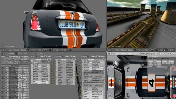This screenshot has height=99, width=176.
Task: Click the frame number field showing 31
Action: point(39,54)
